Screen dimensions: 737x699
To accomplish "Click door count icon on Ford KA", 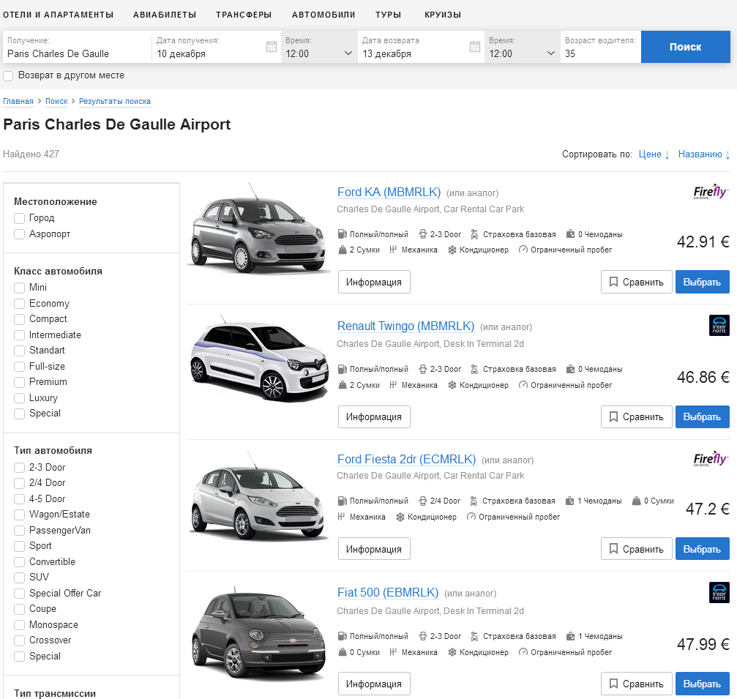I will point(422,234).
